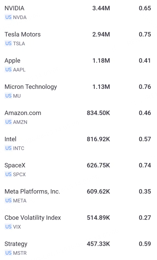
Task: Click the US badge beside INTC
Action: point(8,148)
